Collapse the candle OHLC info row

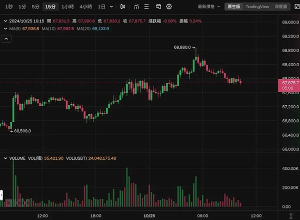[x=5, y=21]
